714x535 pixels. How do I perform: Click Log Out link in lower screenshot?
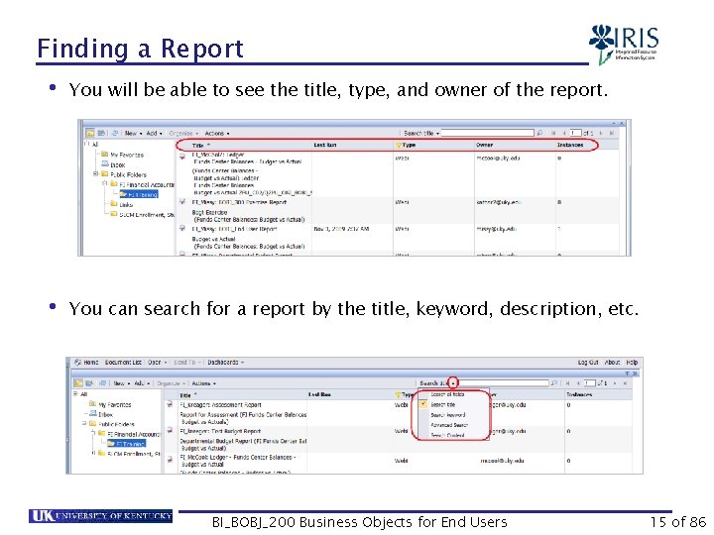588,363
